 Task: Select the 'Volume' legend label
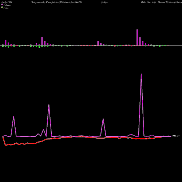7,5
